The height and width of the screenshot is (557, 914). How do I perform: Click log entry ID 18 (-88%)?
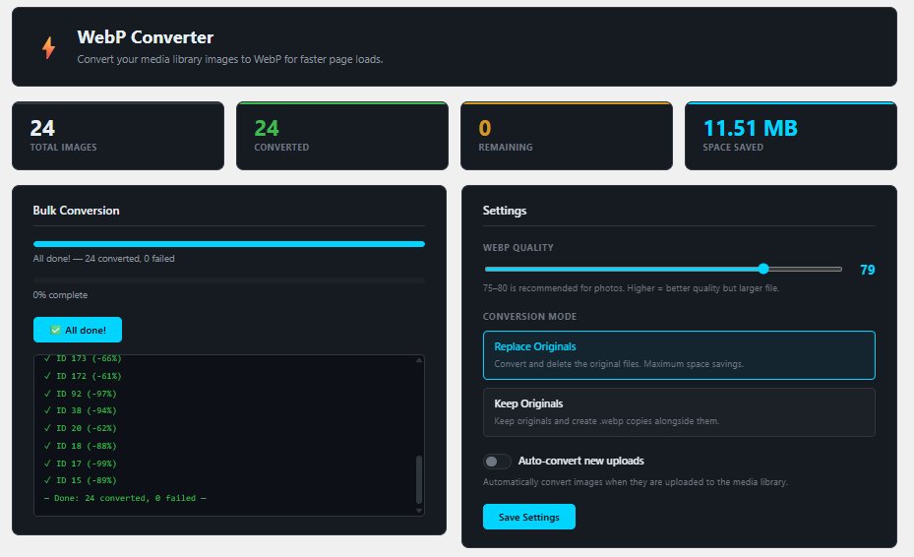click(81, 446)
